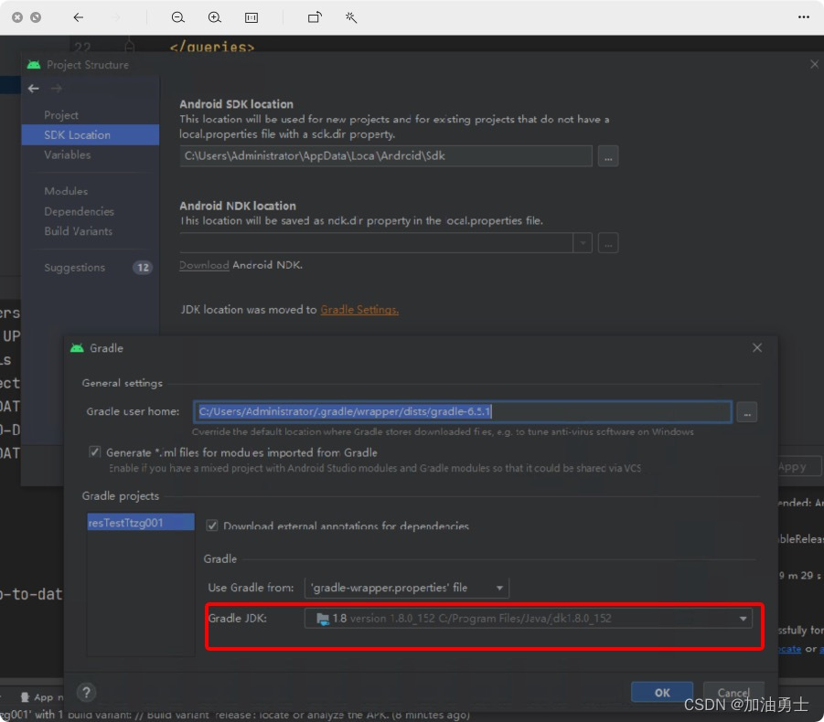Open the Use Gradle from dropdown

tap(407, 588)
